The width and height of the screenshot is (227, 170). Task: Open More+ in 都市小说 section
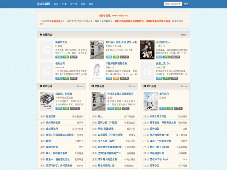80,86
